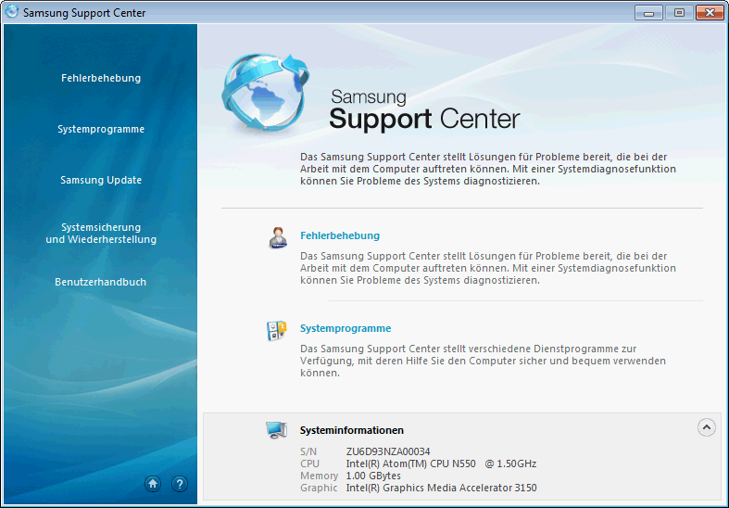
Task: Click the Systeminformationen computer monitor icon
Action: pos(276,430)
